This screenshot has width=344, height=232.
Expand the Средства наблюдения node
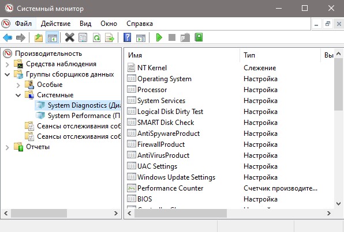click(x=8, y=64)
